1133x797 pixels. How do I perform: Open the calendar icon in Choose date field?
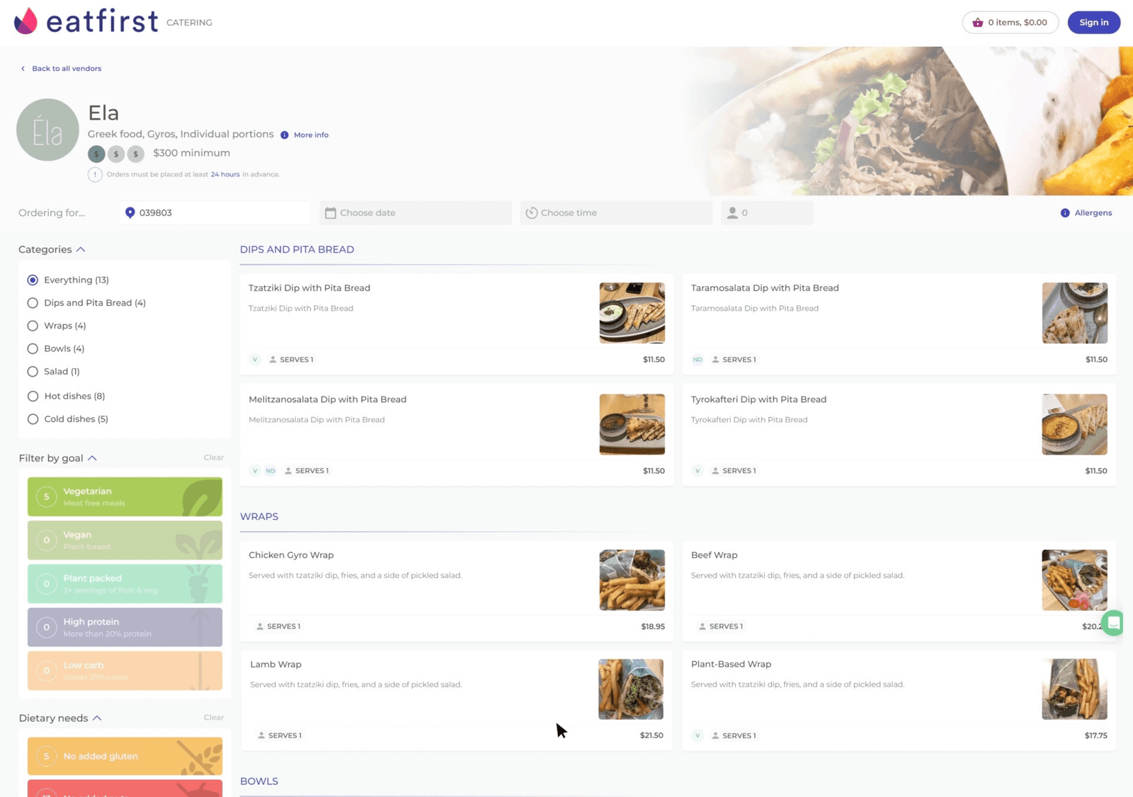coord(331,212)
